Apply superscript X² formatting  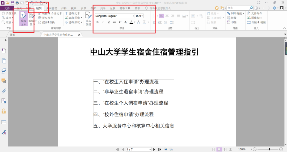(x=120, y=22)
